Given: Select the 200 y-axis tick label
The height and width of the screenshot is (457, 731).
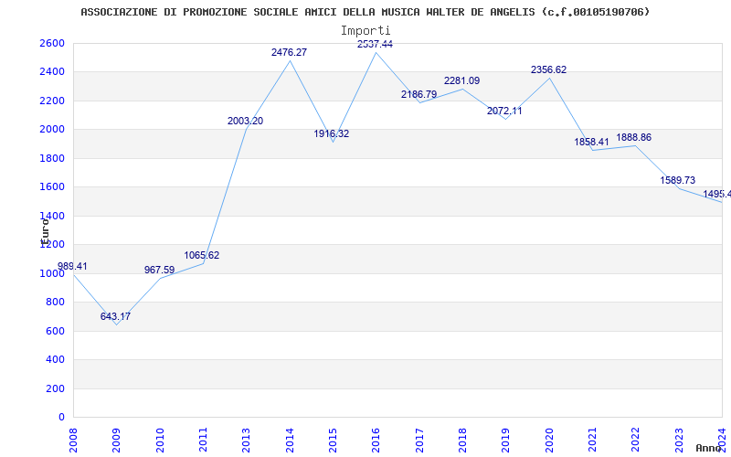Looking at the screenshot, I should point(55,388).
